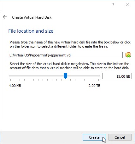Click the first tick mark at slider minimum
Screen dimensions: 135x144
click(x=10, y=80)
